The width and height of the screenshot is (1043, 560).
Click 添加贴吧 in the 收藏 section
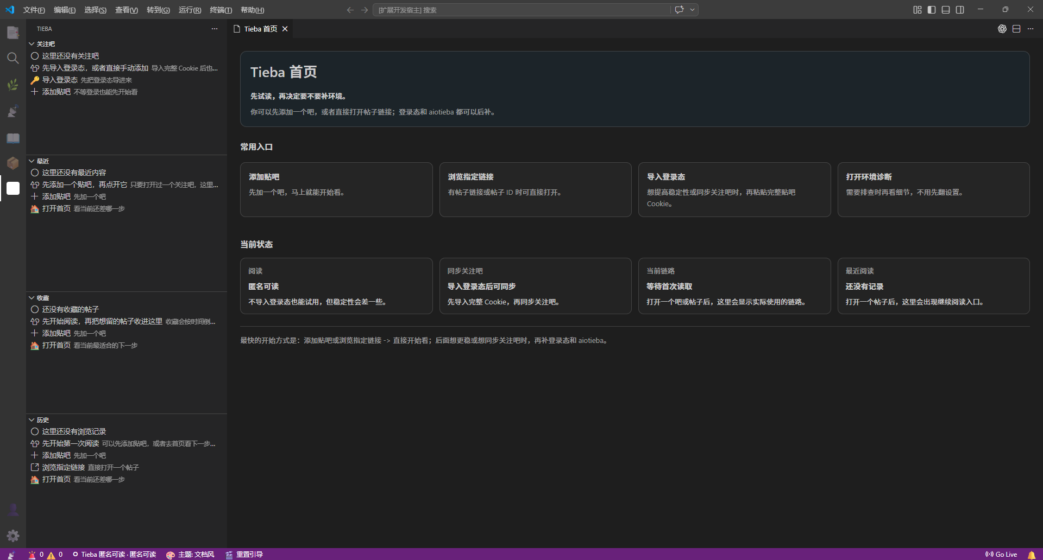point(127,333)
